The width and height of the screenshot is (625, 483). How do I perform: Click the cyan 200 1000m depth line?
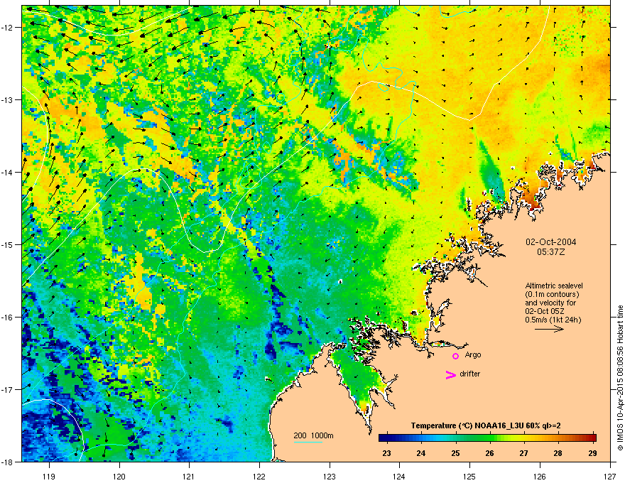[308, 443]
